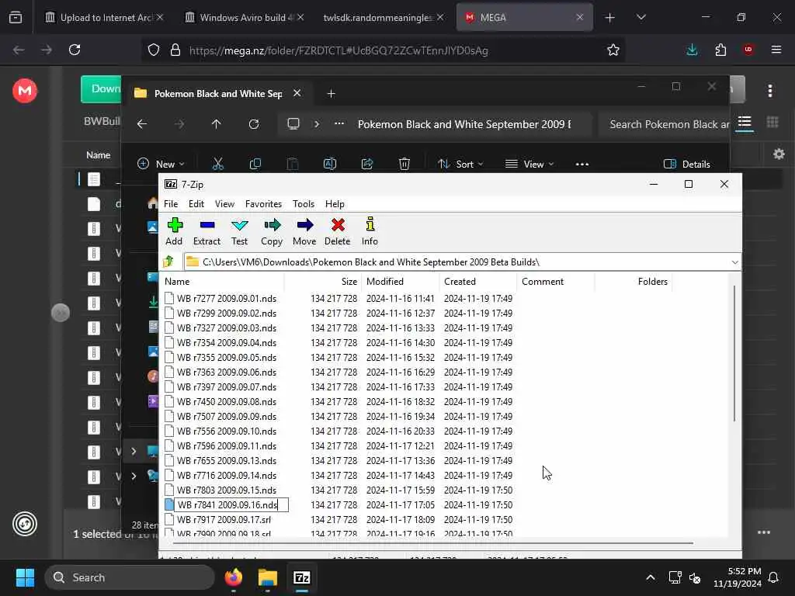Select file WB r7596 2009.09.11.nds
Image resolution: width=795 pixels, height=596 pixels.
coord(227,446)
